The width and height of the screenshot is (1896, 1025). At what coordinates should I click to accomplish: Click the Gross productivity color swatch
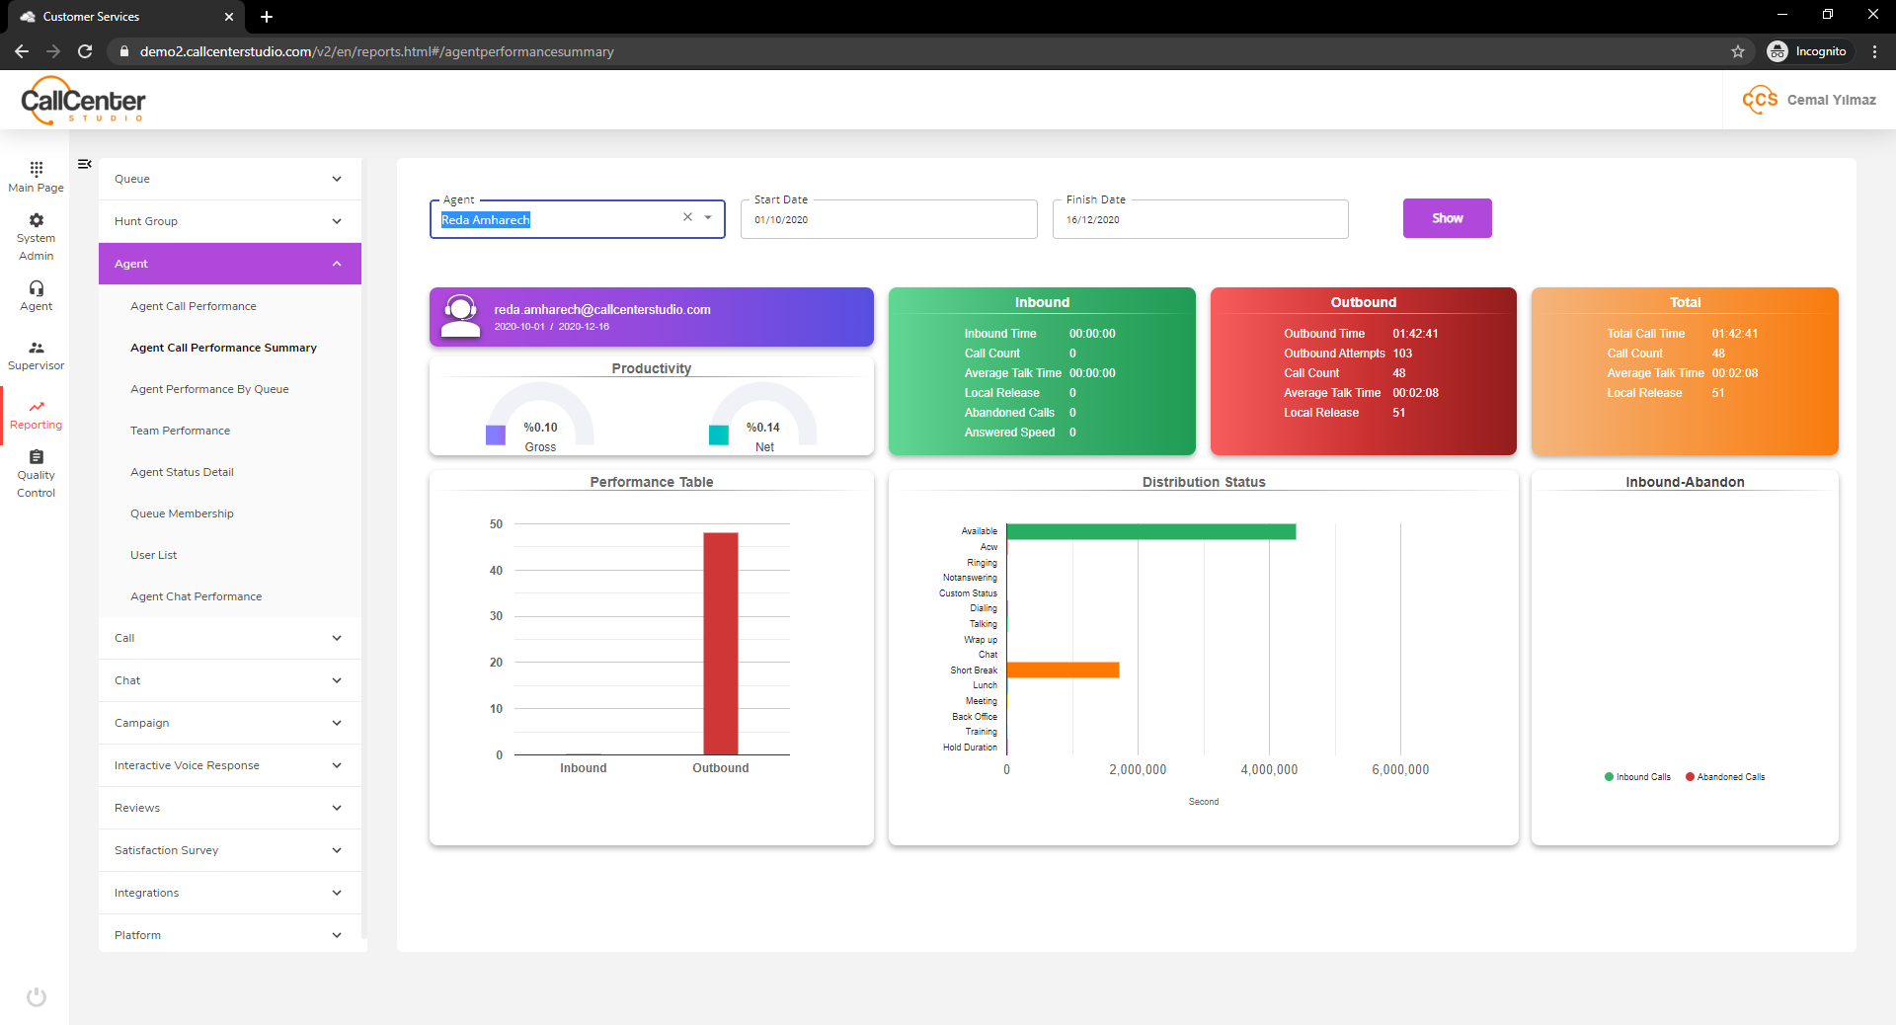tap(496, 434)
